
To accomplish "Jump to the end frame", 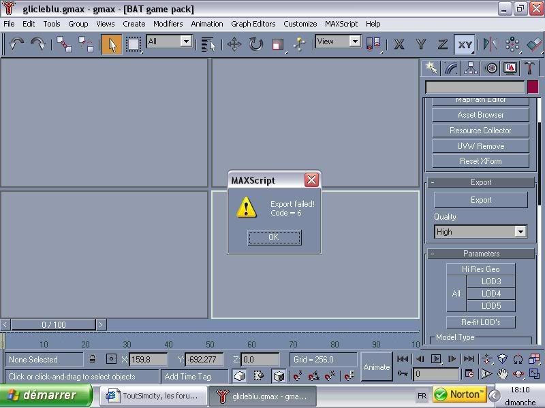I will point(469,359).
